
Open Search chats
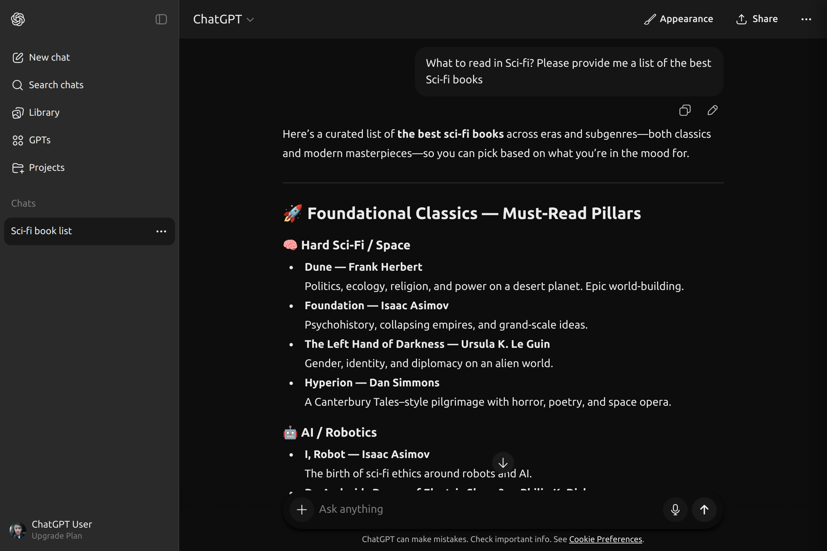pos(55,85)
